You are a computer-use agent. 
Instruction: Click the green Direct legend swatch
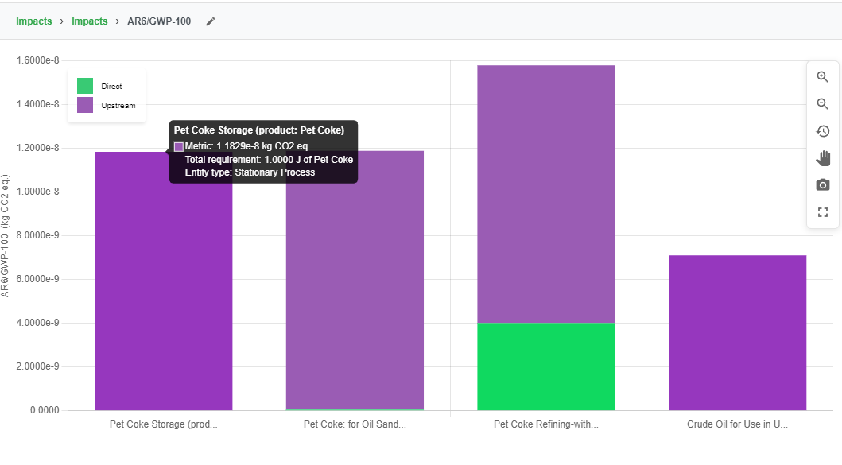pos(85,86)
